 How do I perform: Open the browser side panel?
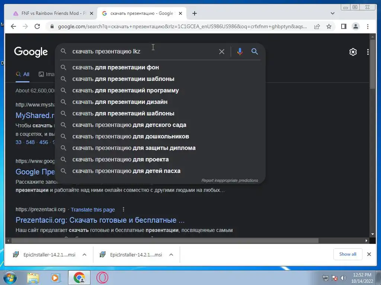(x=343, y=26)
